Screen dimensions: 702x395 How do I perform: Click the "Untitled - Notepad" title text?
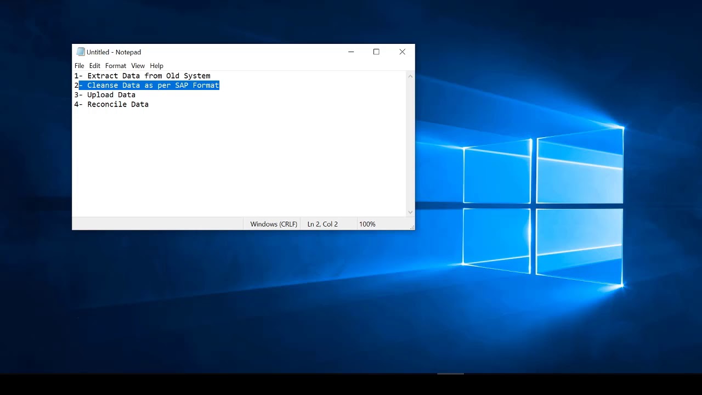pos(114,52)
